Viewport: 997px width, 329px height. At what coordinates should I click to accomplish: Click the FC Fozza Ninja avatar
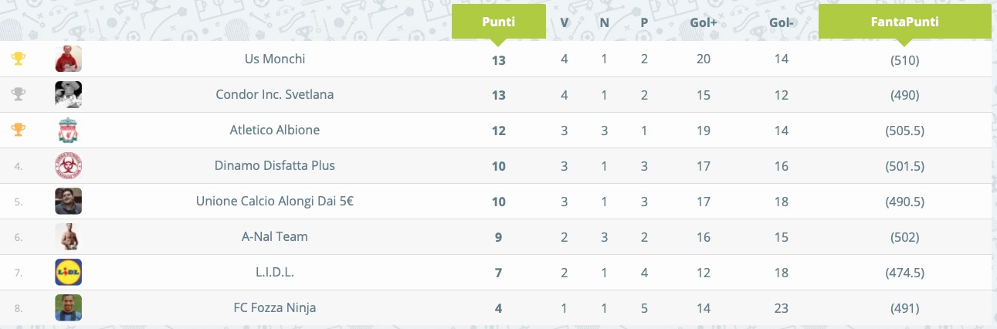tap(69, 307)
